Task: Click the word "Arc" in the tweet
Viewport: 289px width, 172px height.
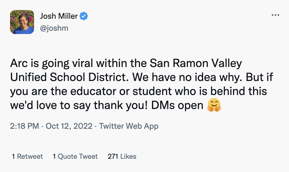Action: click(18, 64)
